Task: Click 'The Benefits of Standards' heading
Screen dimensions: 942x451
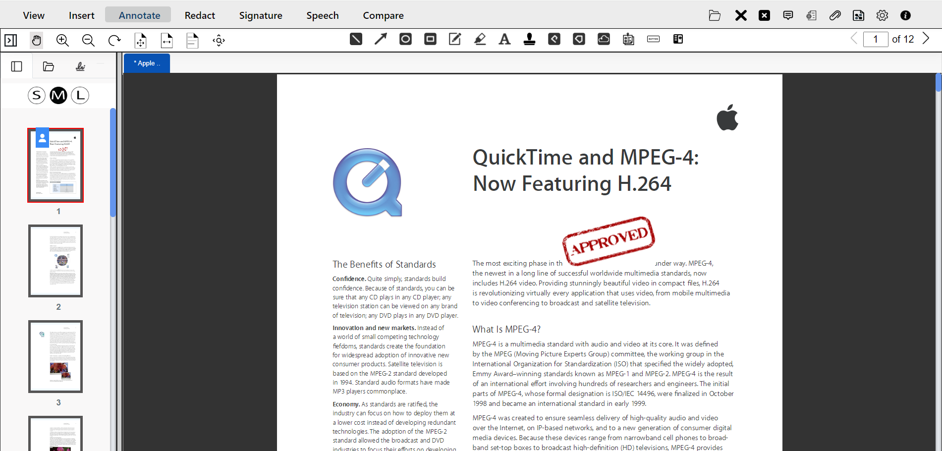Action: [x=384, y=264]
